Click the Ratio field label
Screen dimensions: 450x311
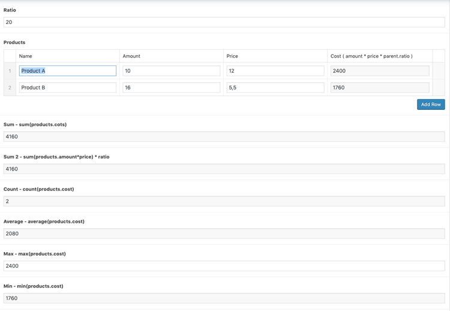coord(10,10)
